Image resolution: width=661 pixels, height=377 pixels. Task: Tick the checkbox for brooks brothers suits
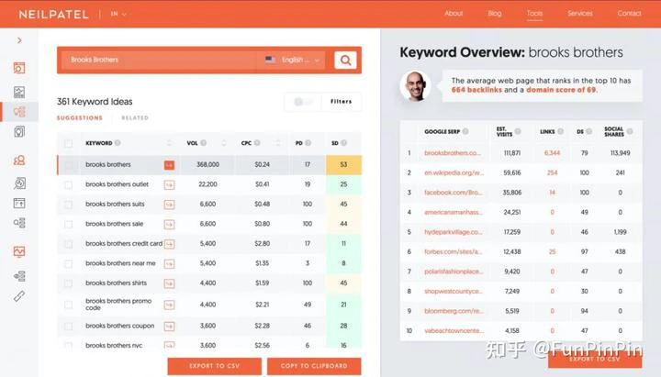tap(68, 205)
